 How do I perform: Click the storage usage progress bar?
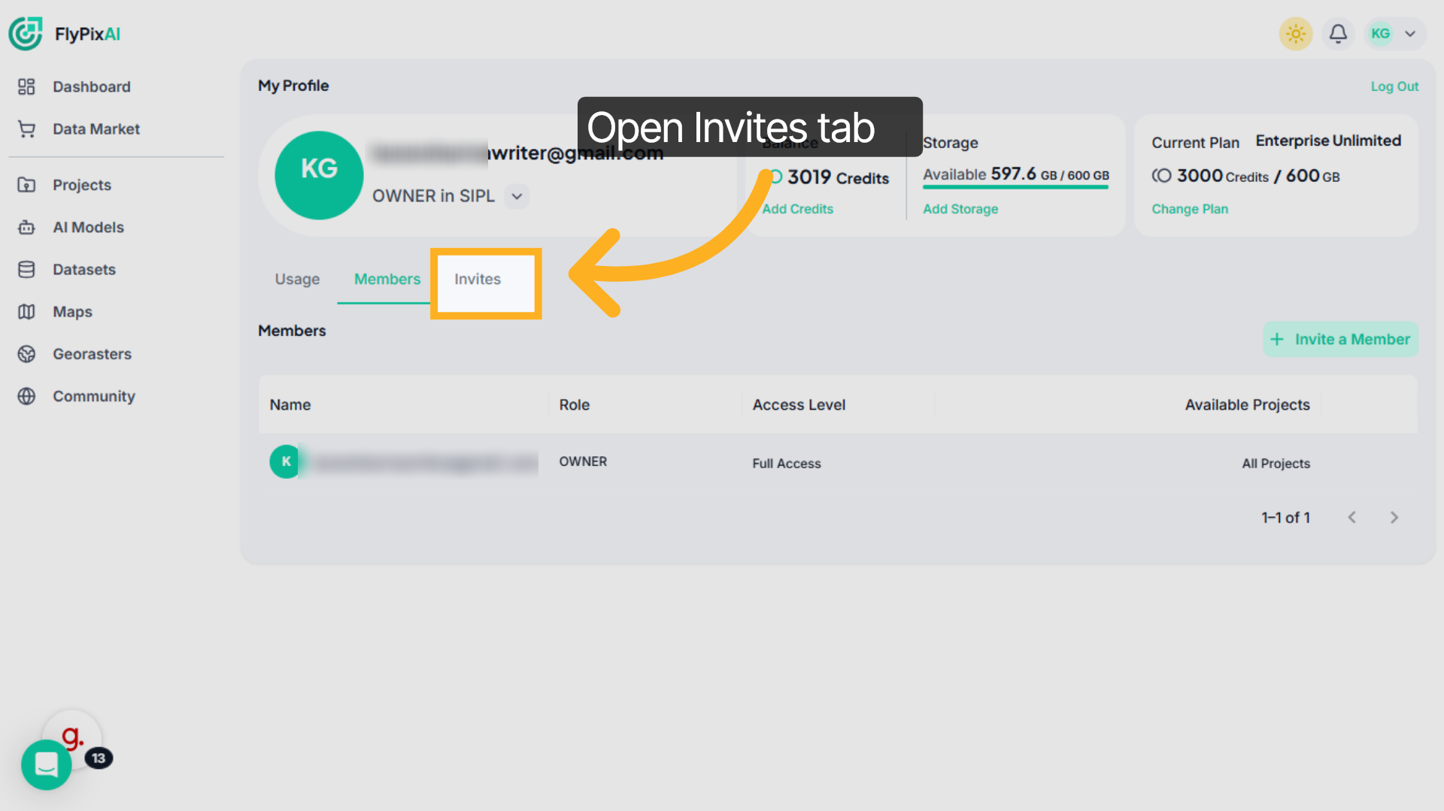(1015, 187)
